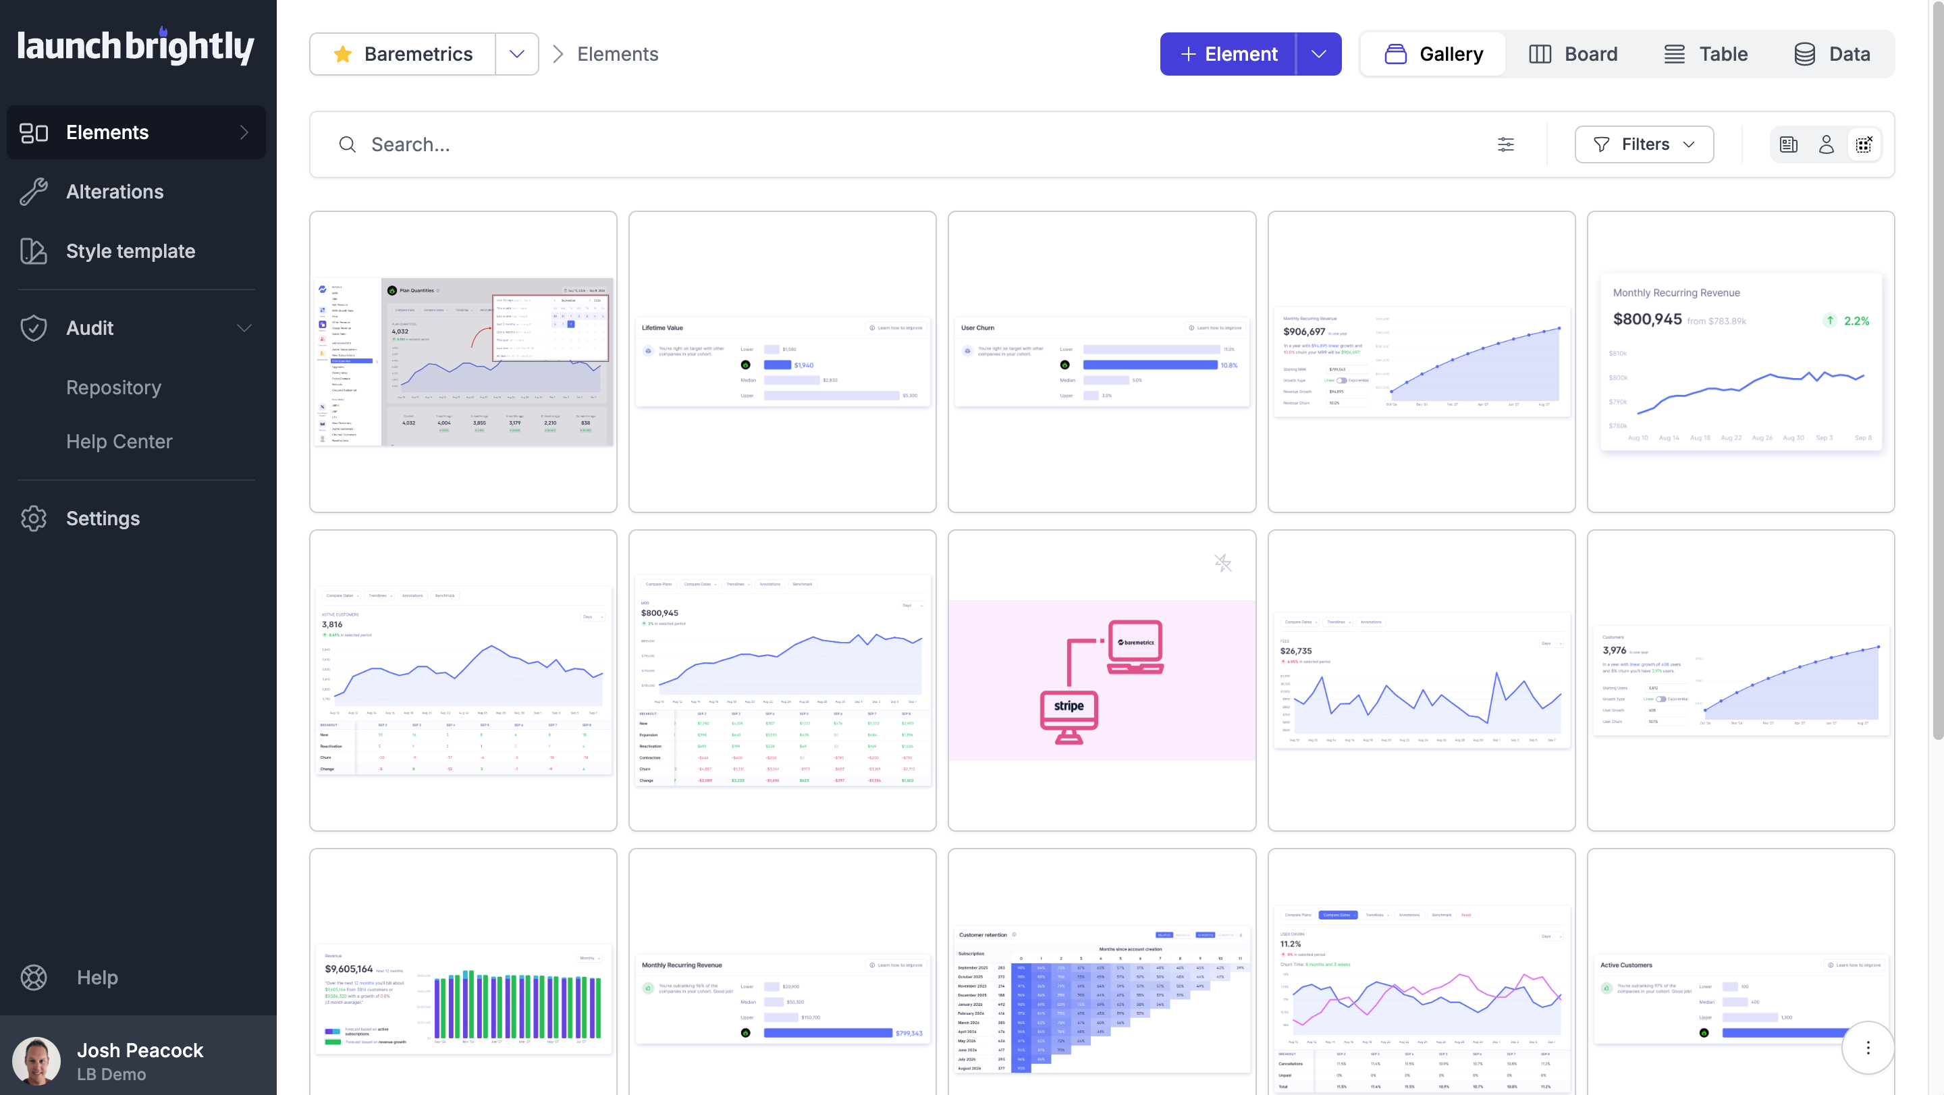Click the Alterations wrench icon
This screenshot has width=1944, height=1095.
pos(34,192)
